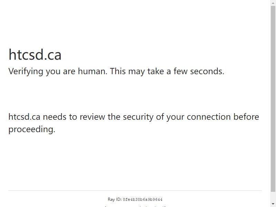
Task: Click the scrollbar up arrow
Action: pos(273,2)
